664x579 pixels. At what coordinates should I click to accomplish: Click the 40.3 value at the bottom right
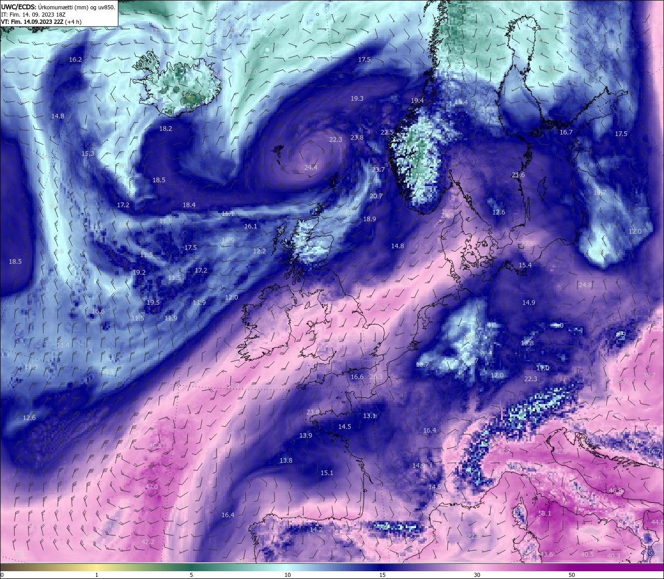click(614, 556)
